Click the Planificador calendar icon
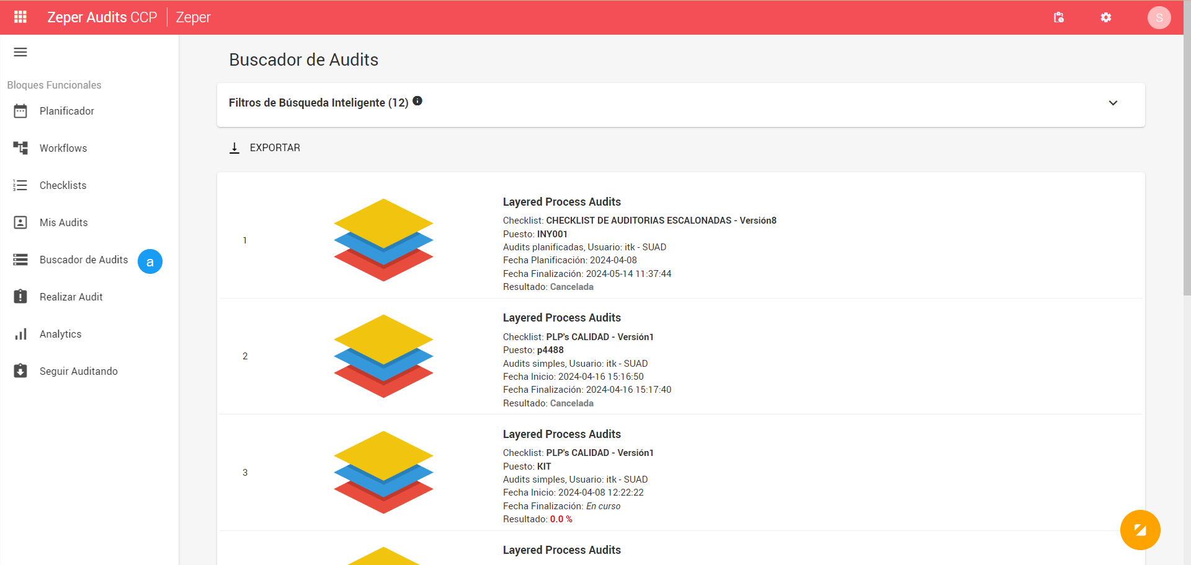The height and width of the screenshot is (565, 1191). [x=20, y=111]
